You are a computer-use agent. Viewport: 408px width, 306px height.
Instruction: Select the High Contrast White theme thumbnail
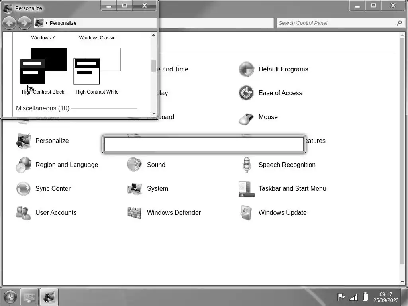tap(97, 66)
